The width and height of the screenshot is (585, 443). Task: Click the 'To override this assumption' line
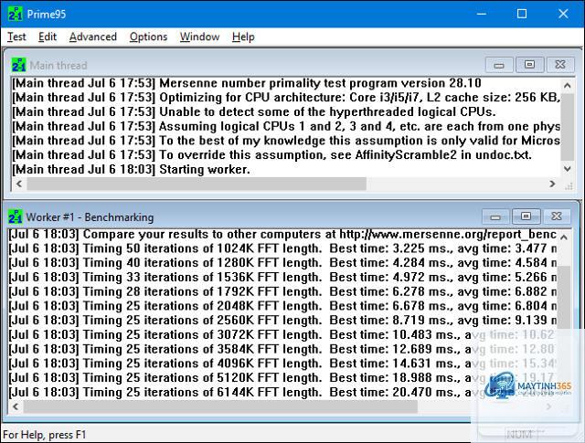point(271,154)
